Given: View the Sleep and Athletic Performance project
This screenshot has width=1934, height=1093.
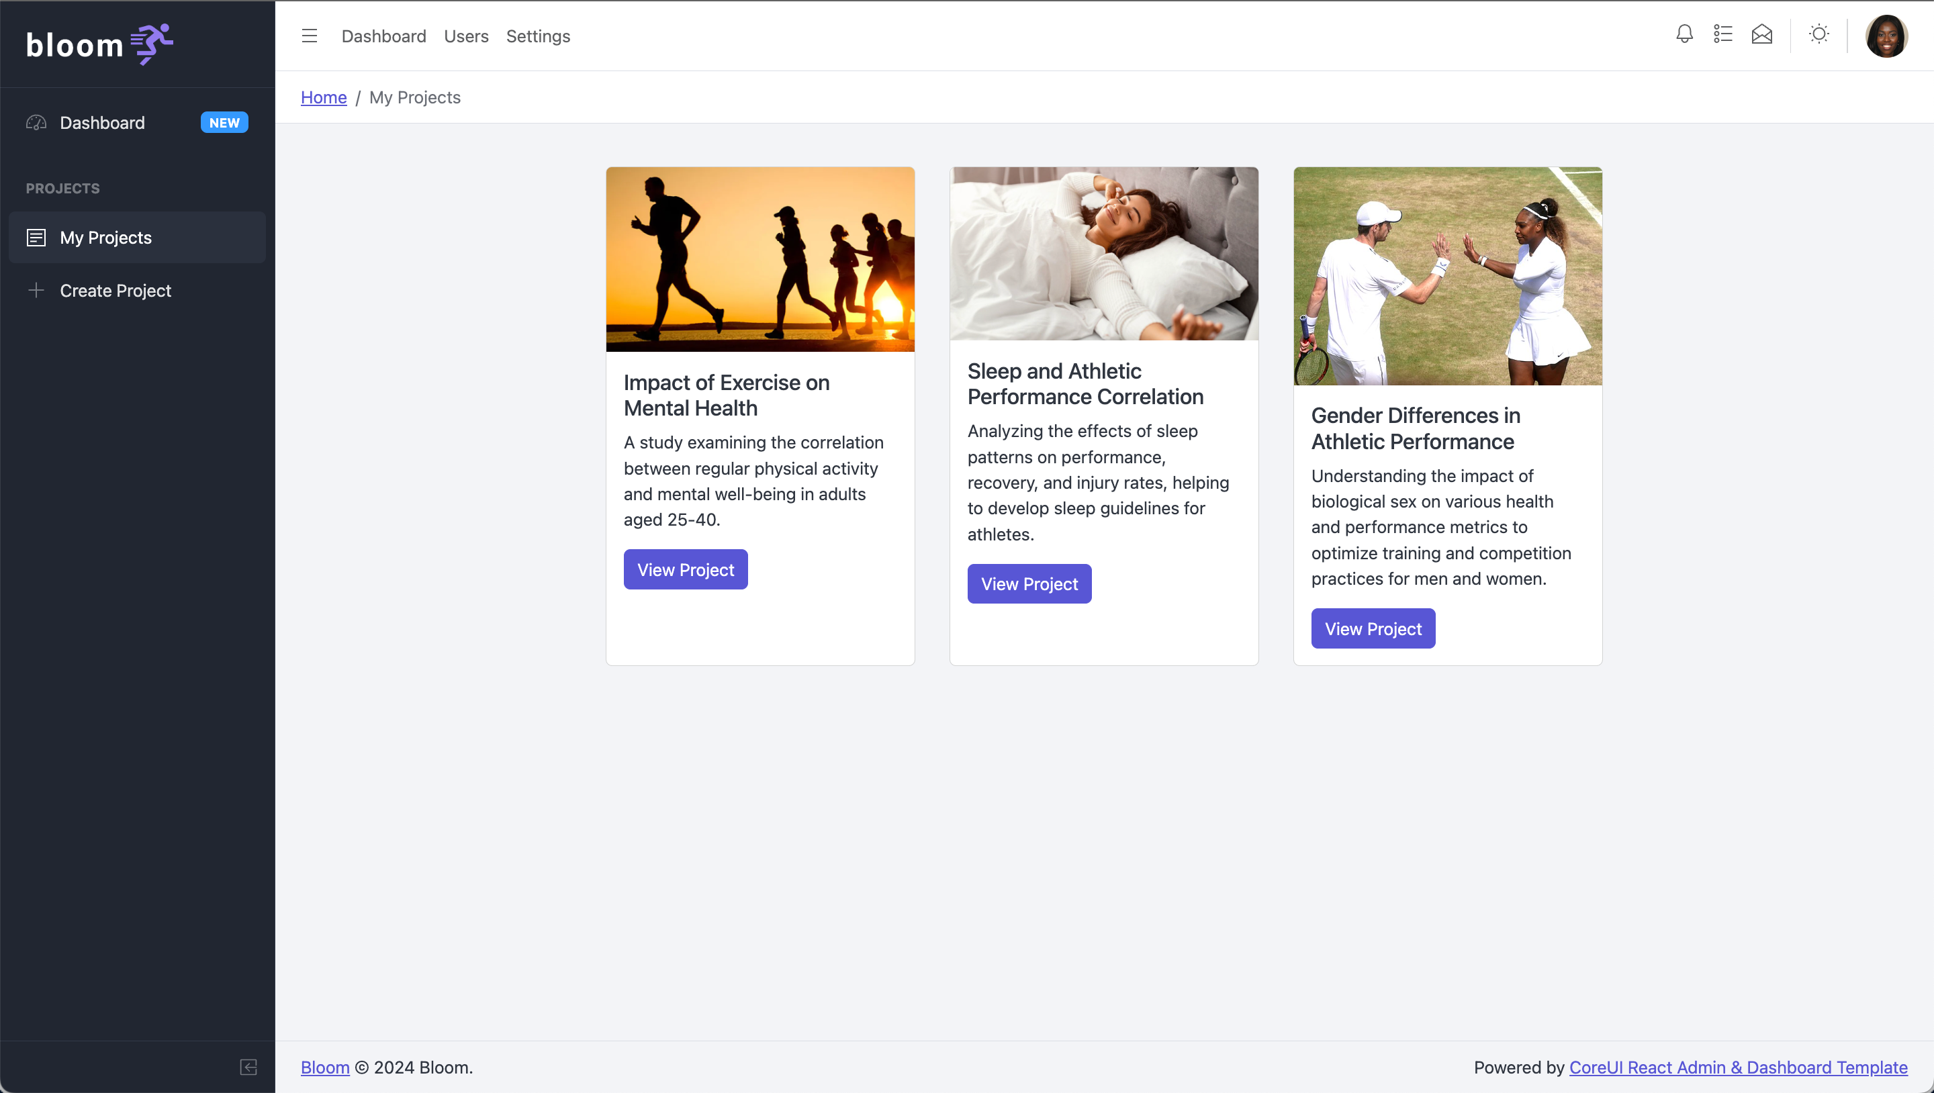Looking at the screenshot, I should (x=1029, y=584).
